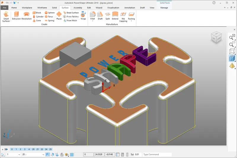Switch to the Home tab
The width and height of the screenshot is (237, 158).
pos(14,8)
